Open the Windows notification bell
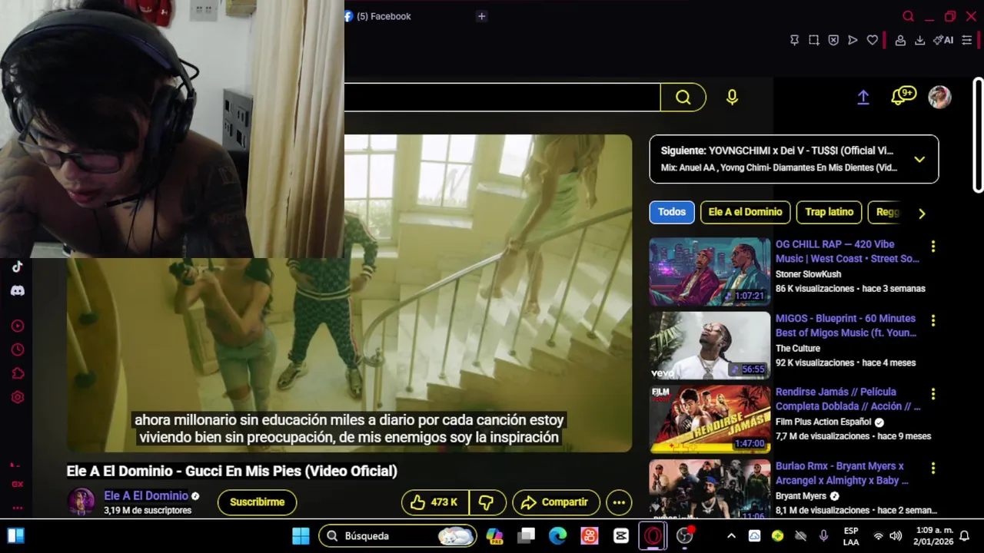984x553 pixels. (964, 536)
